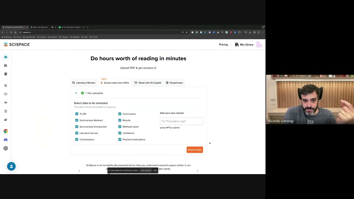Open the Chrome downloads icon
The image size is (354, 199).
click(x=250, y=32)
